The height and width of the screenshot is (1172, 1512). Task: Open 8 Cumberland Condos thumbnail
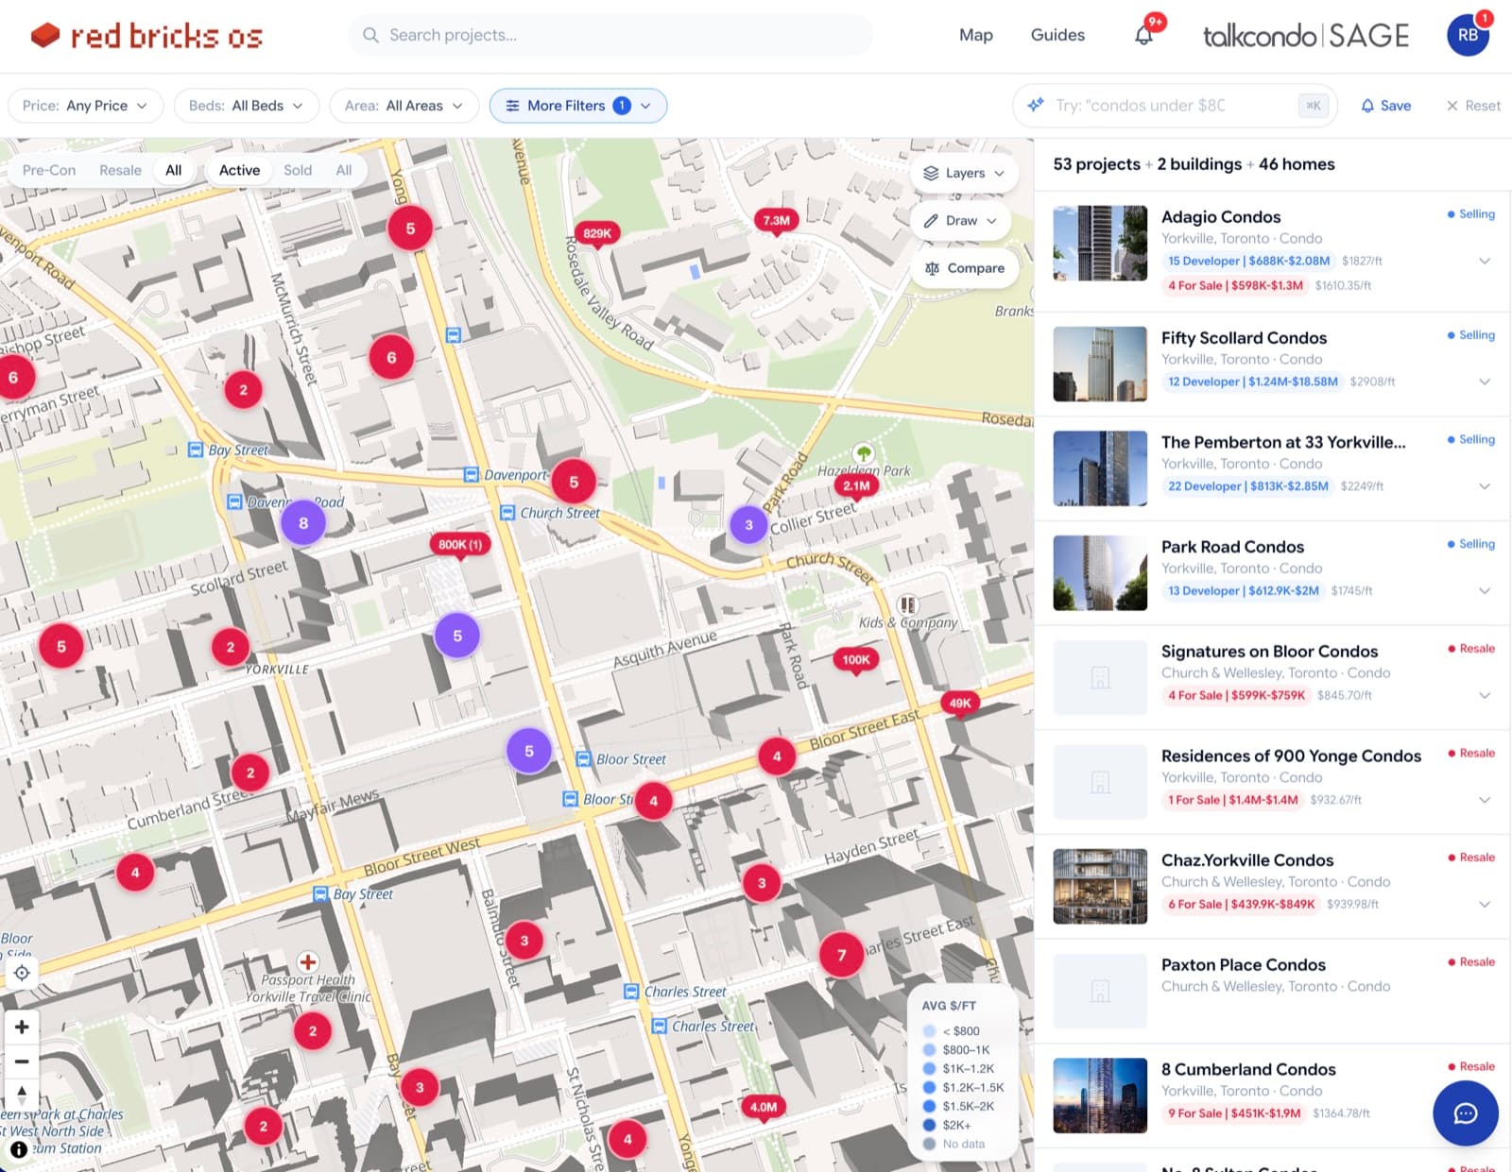[x=1100, y=1096]
